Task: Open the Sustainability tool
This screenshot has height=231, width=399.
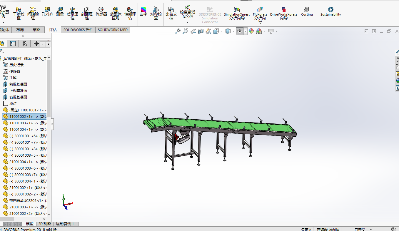Action: [x=330, y=12]
